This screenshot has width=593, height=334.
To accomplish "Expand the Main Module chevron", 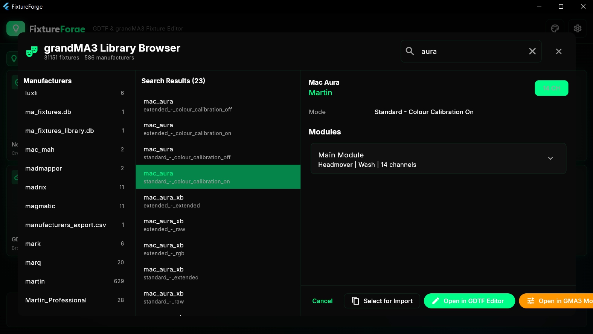I will tap(550, 159).
